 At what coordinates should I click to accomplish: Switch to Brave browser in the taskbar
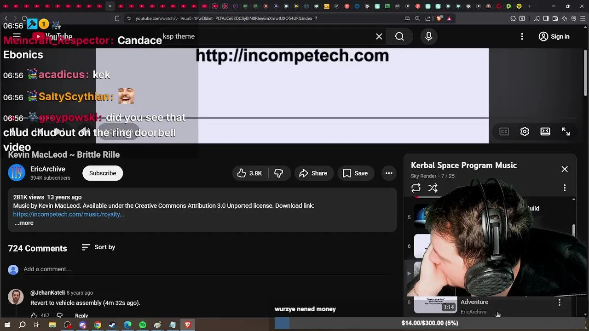pyautogui.click(x=188, y=325)
